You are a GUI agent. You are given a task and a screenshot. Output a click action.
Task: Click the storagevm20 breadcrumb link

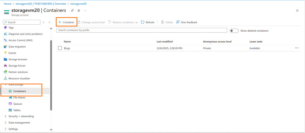point(78,4)
